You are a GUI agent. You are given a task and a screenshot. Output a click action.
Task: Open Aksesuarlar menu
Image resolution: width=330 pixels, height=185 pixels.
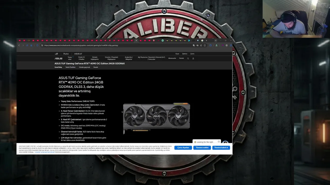pos(172,58)
